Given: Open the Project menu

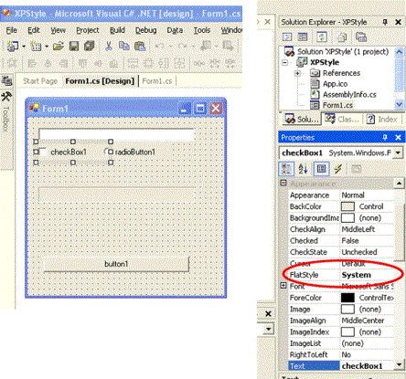Looking at the screenshot, I should pyautogui.click(x=88, y=30).
